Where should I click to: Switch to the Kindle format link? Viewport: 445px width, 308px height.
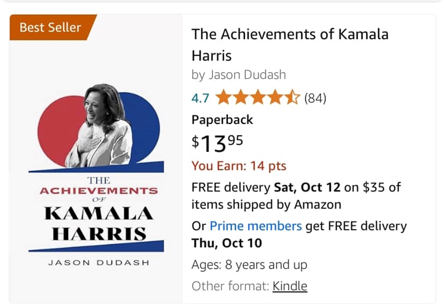[290, 286]
